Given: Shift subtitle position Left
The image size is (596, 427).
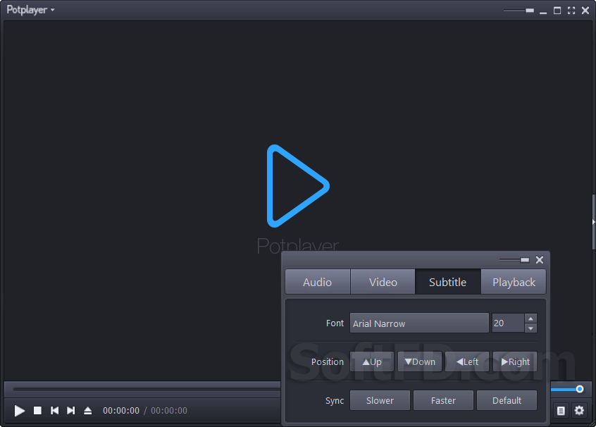Looking at the screenshot, I should click(467, 361).
